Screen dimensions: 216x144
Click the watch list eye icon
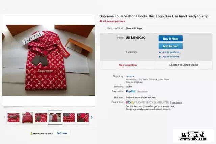coord(160,52)
